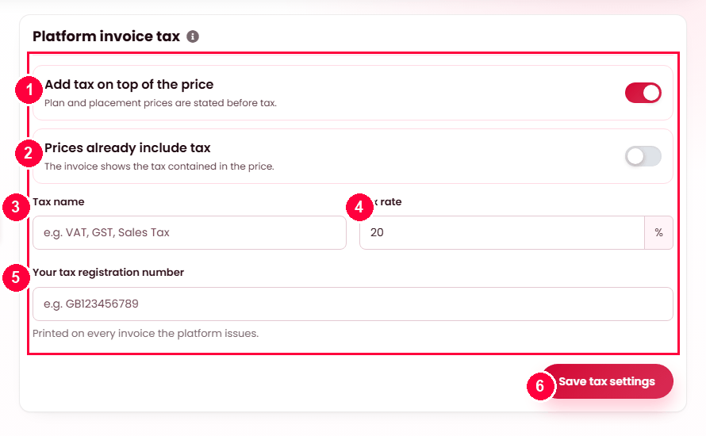Click the info icon beside Platform invoice tax
Image resolution: width=706 pixels, height=436 pixels.
(193, 36)
